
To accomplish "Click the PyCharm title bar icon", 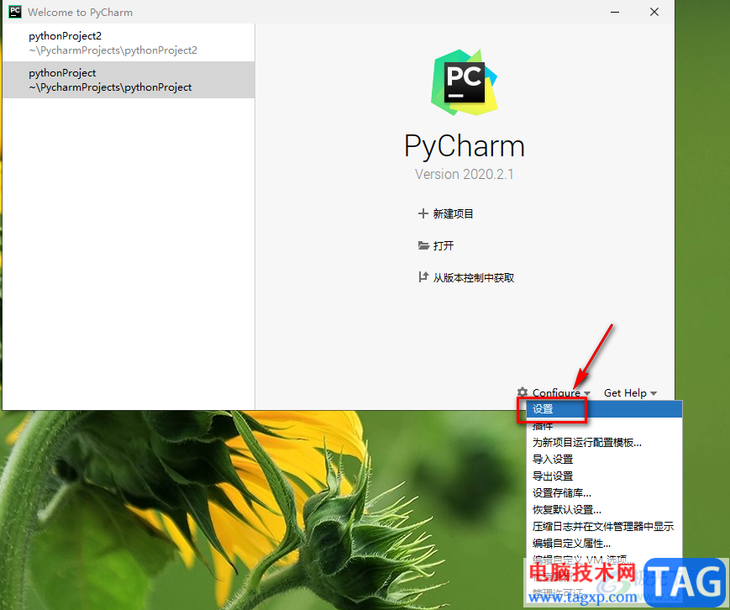I will pyautogui.click(x=15, y=12).
